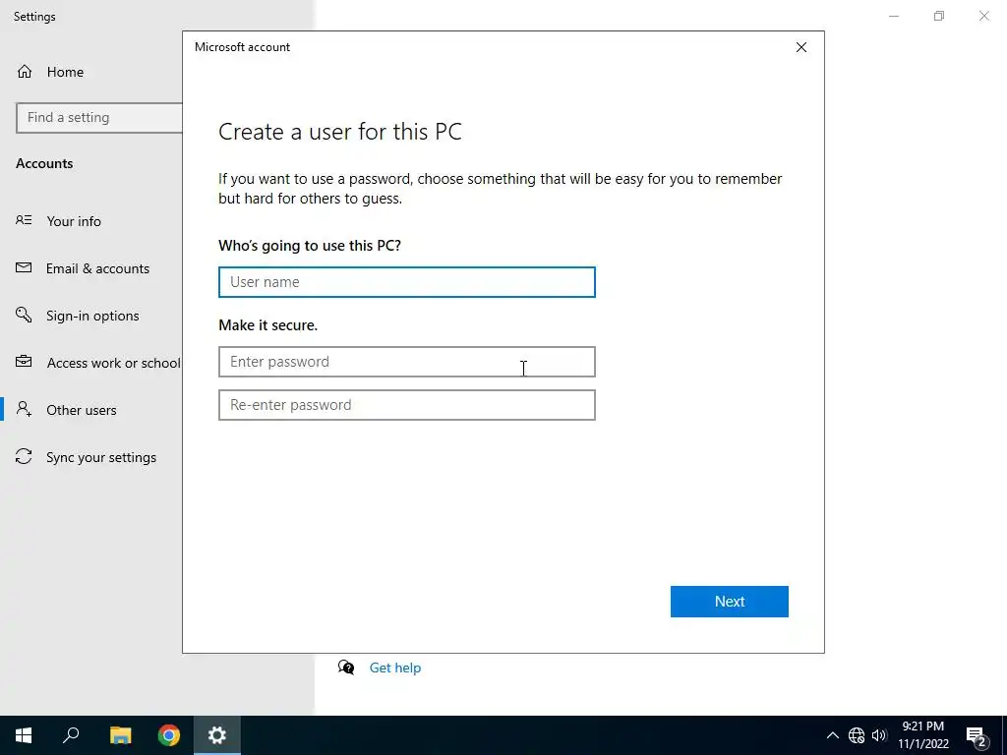
Task: Click the "Create a user for this PC" heading
Action: click(x=340, y=132)
